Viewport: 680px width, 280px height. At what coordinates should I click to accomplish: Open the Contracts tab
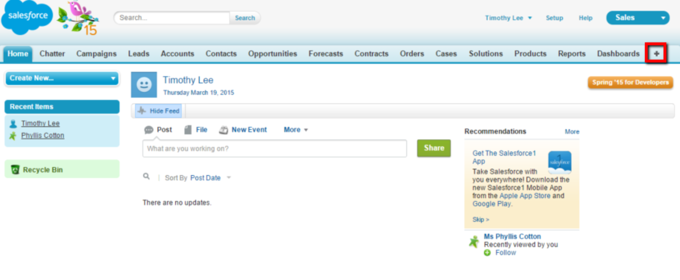[x=371, y=54]
